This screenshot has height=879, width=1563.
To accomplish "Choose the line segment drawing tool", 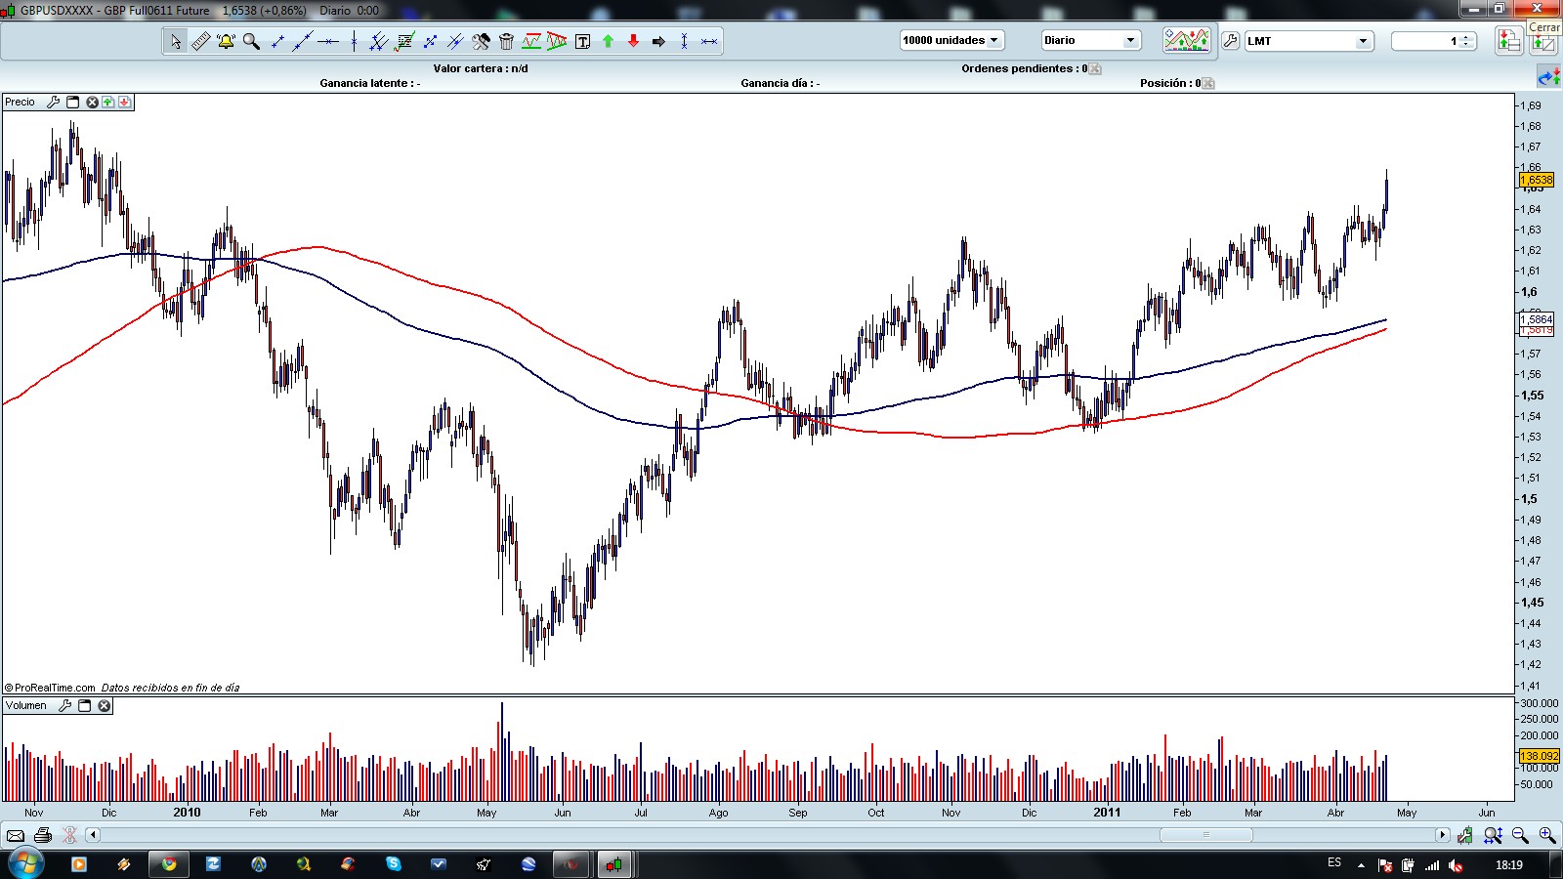I will [276, 41].
